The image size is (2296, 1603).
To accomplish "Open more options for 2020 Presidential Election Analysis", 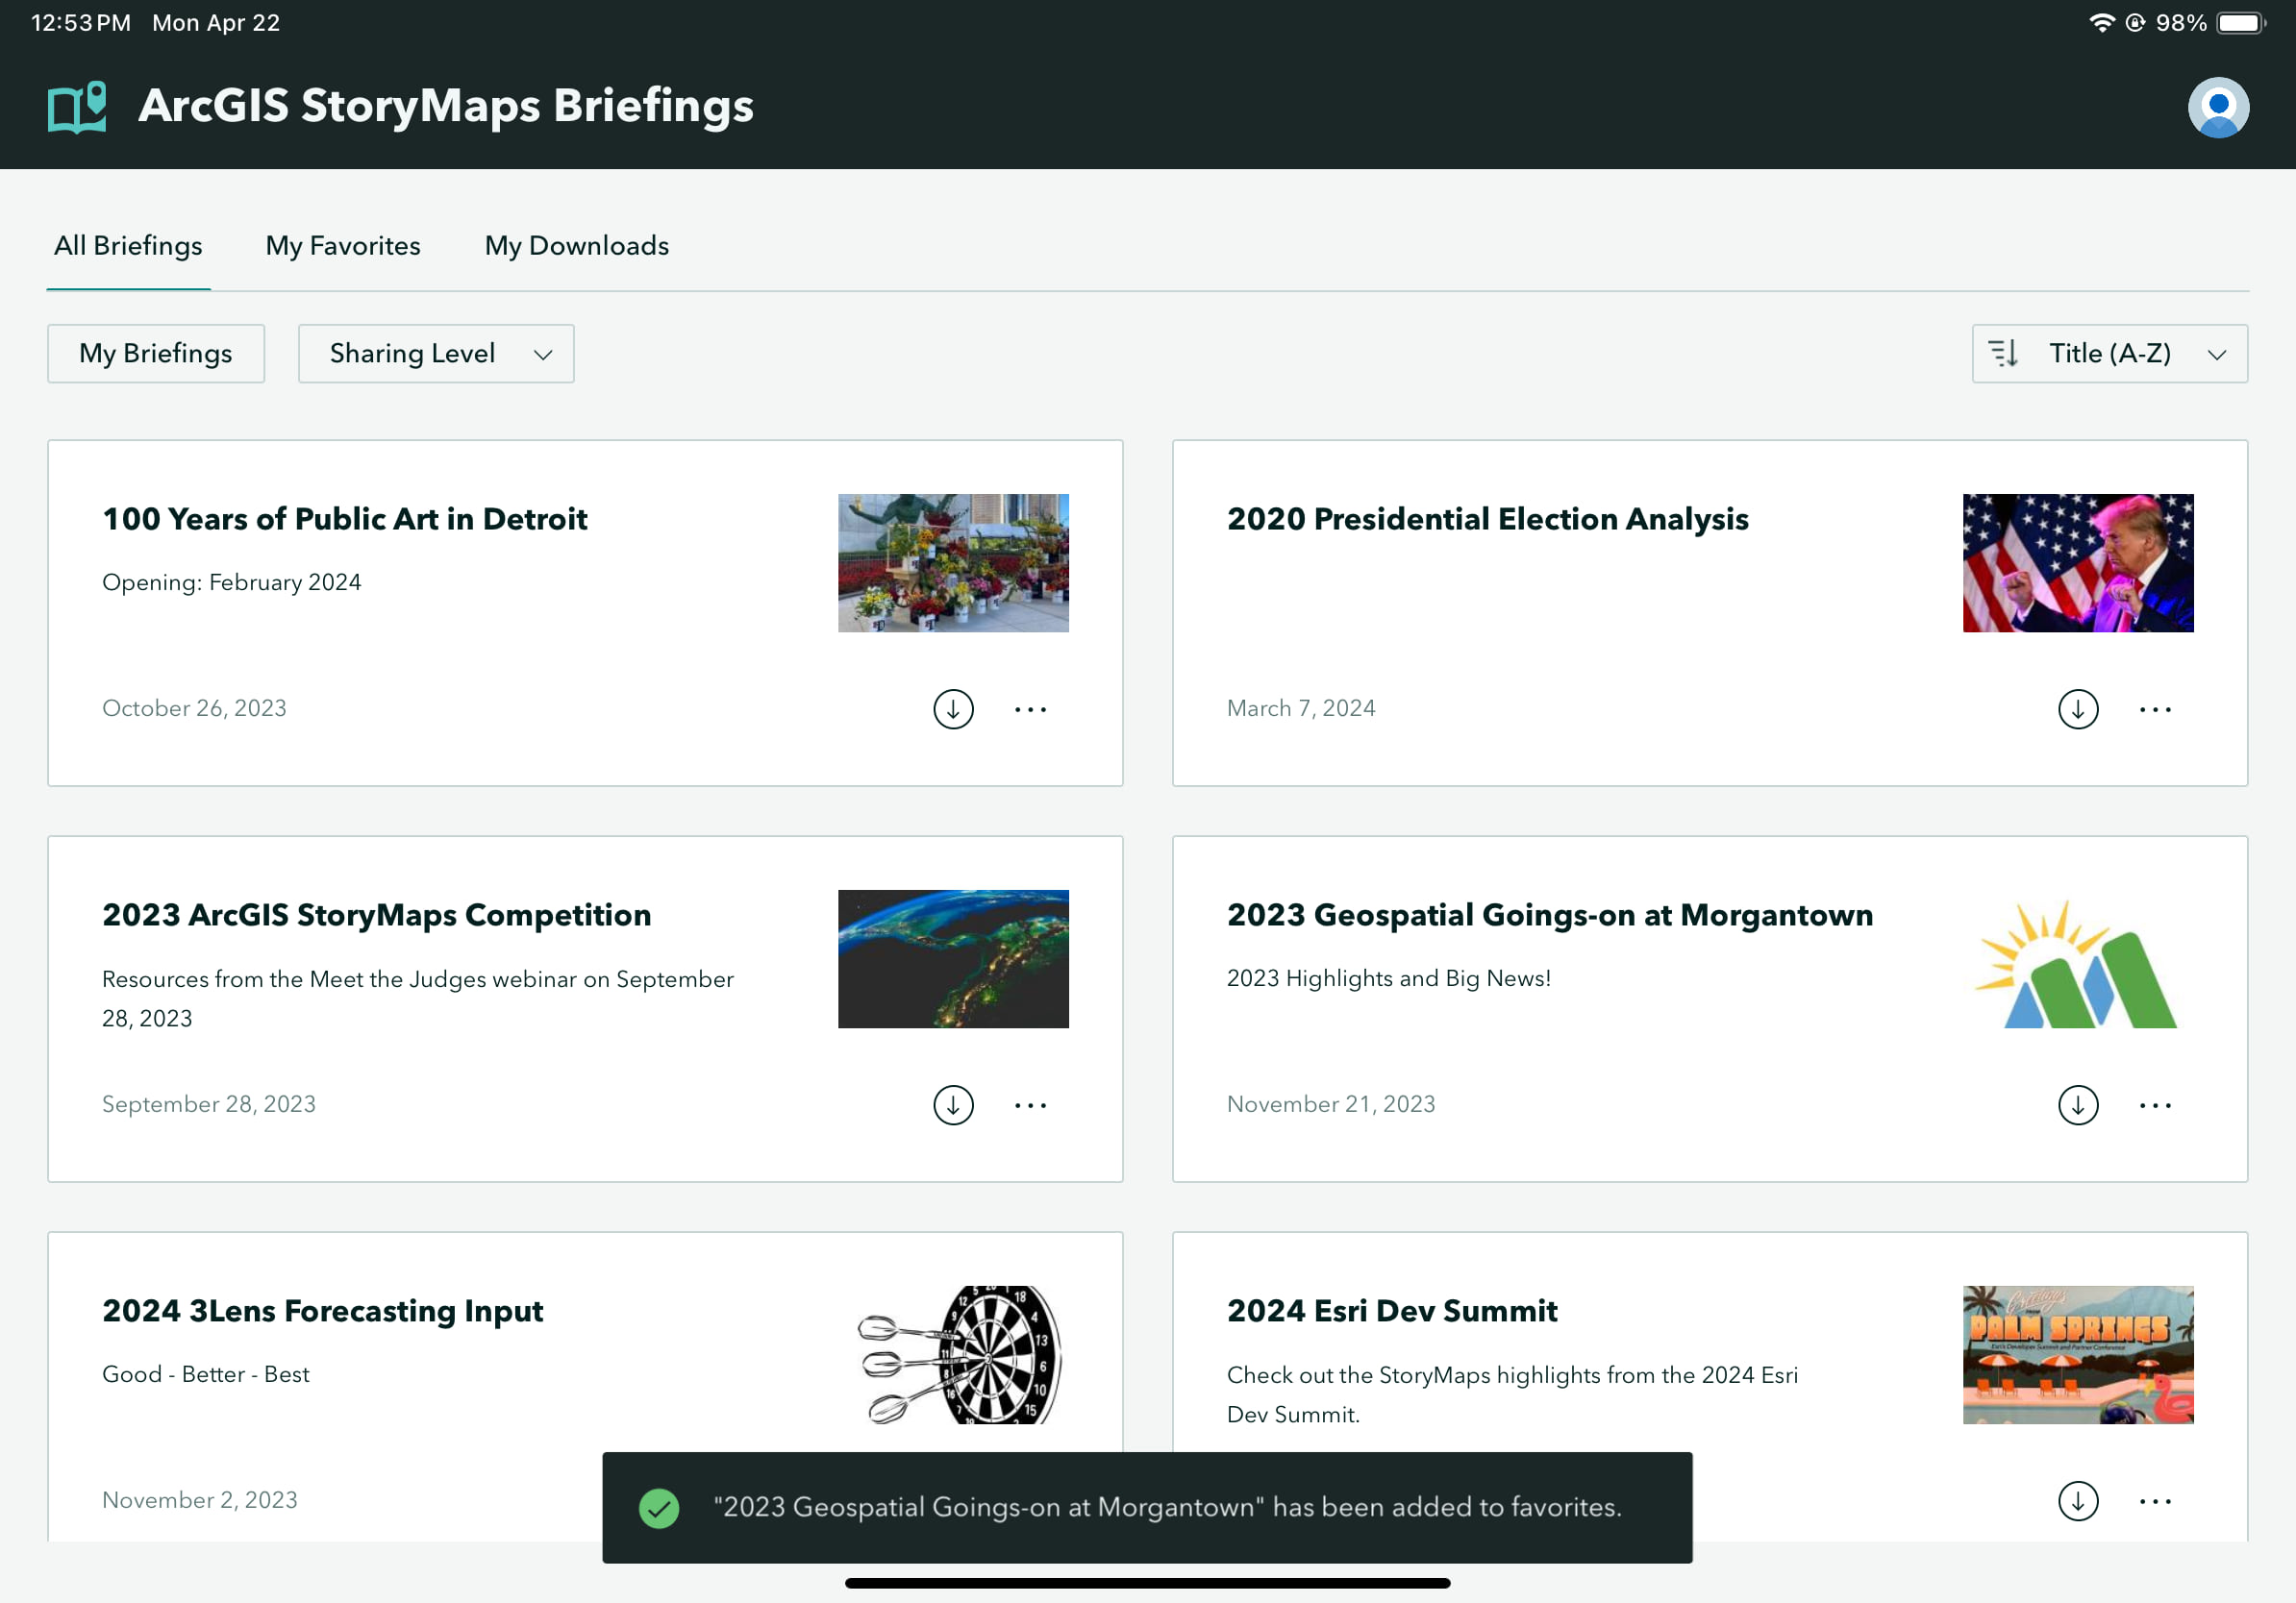I will (2154, 708).
